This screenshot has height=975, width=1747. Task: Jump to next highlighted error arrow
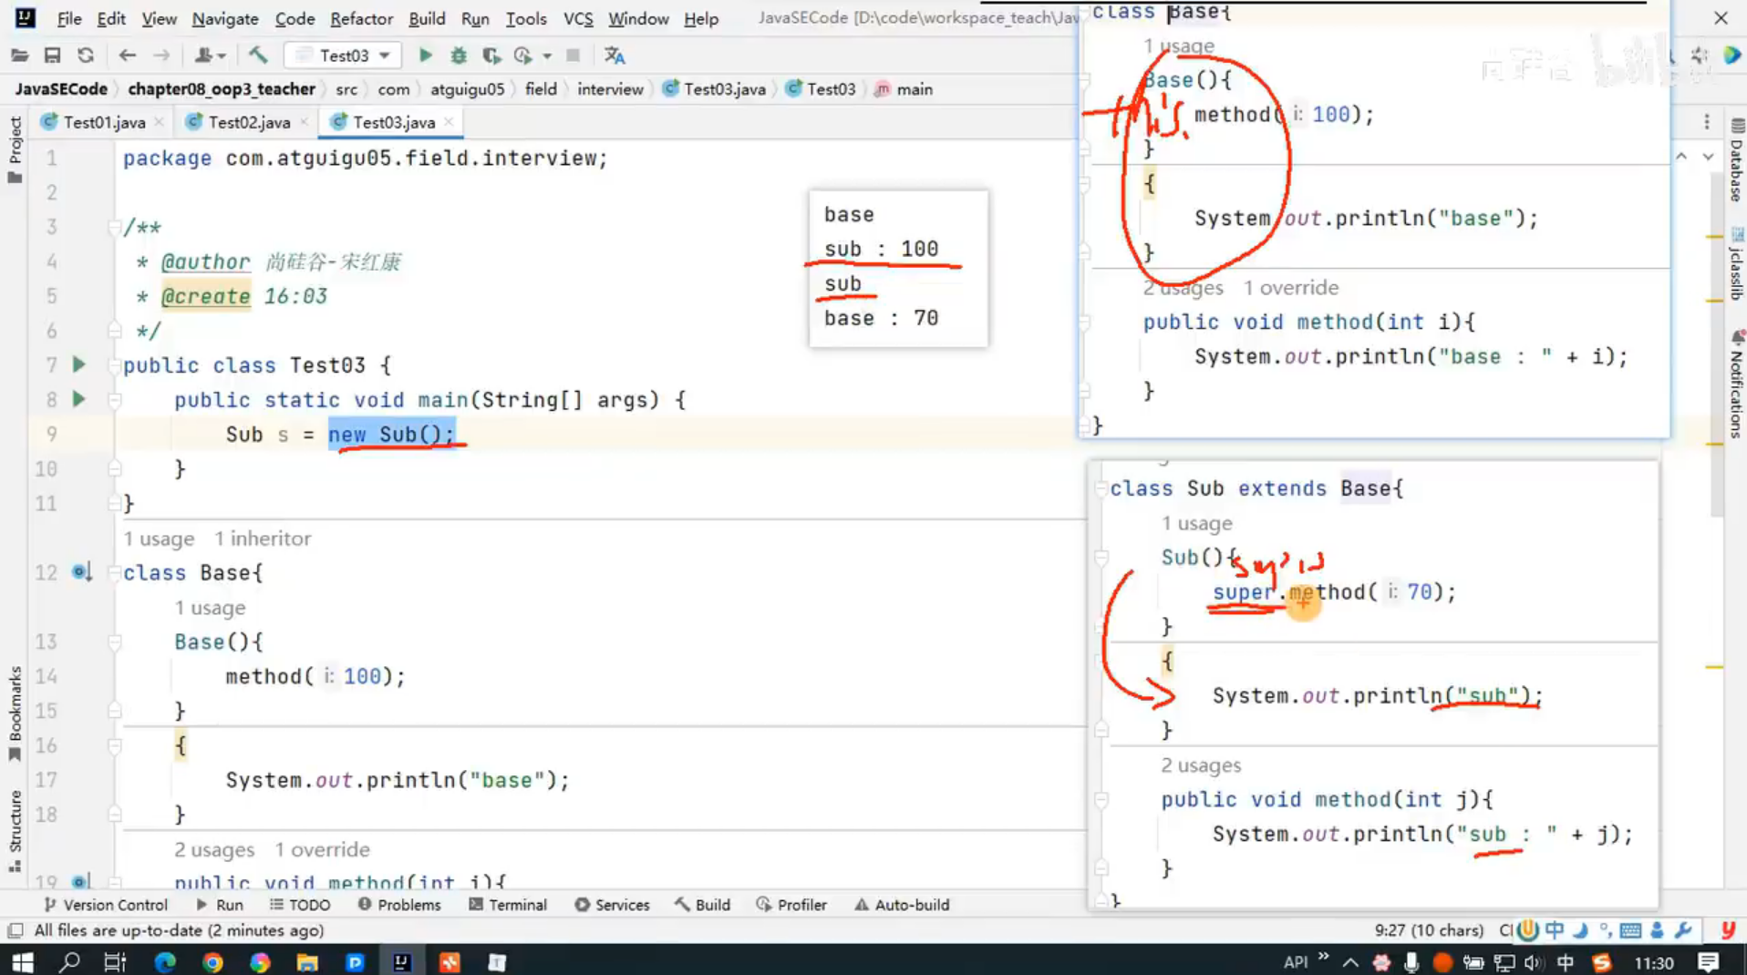1708,157
